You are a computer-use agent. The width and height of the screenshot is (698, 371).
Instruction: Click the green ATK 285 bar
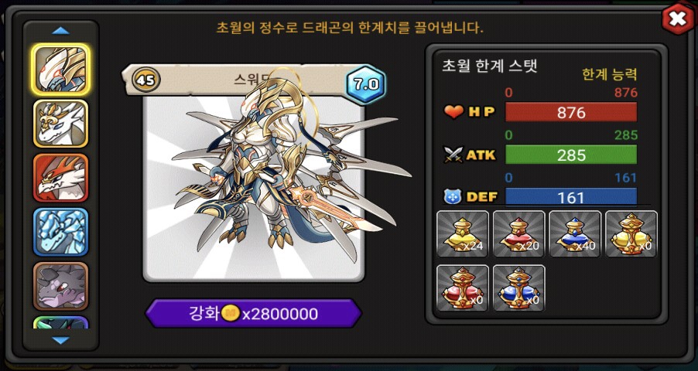point(570,155)
